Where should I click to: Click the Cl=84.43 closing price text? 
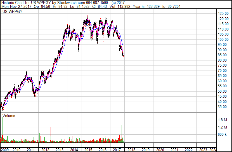tap(100, 6)
